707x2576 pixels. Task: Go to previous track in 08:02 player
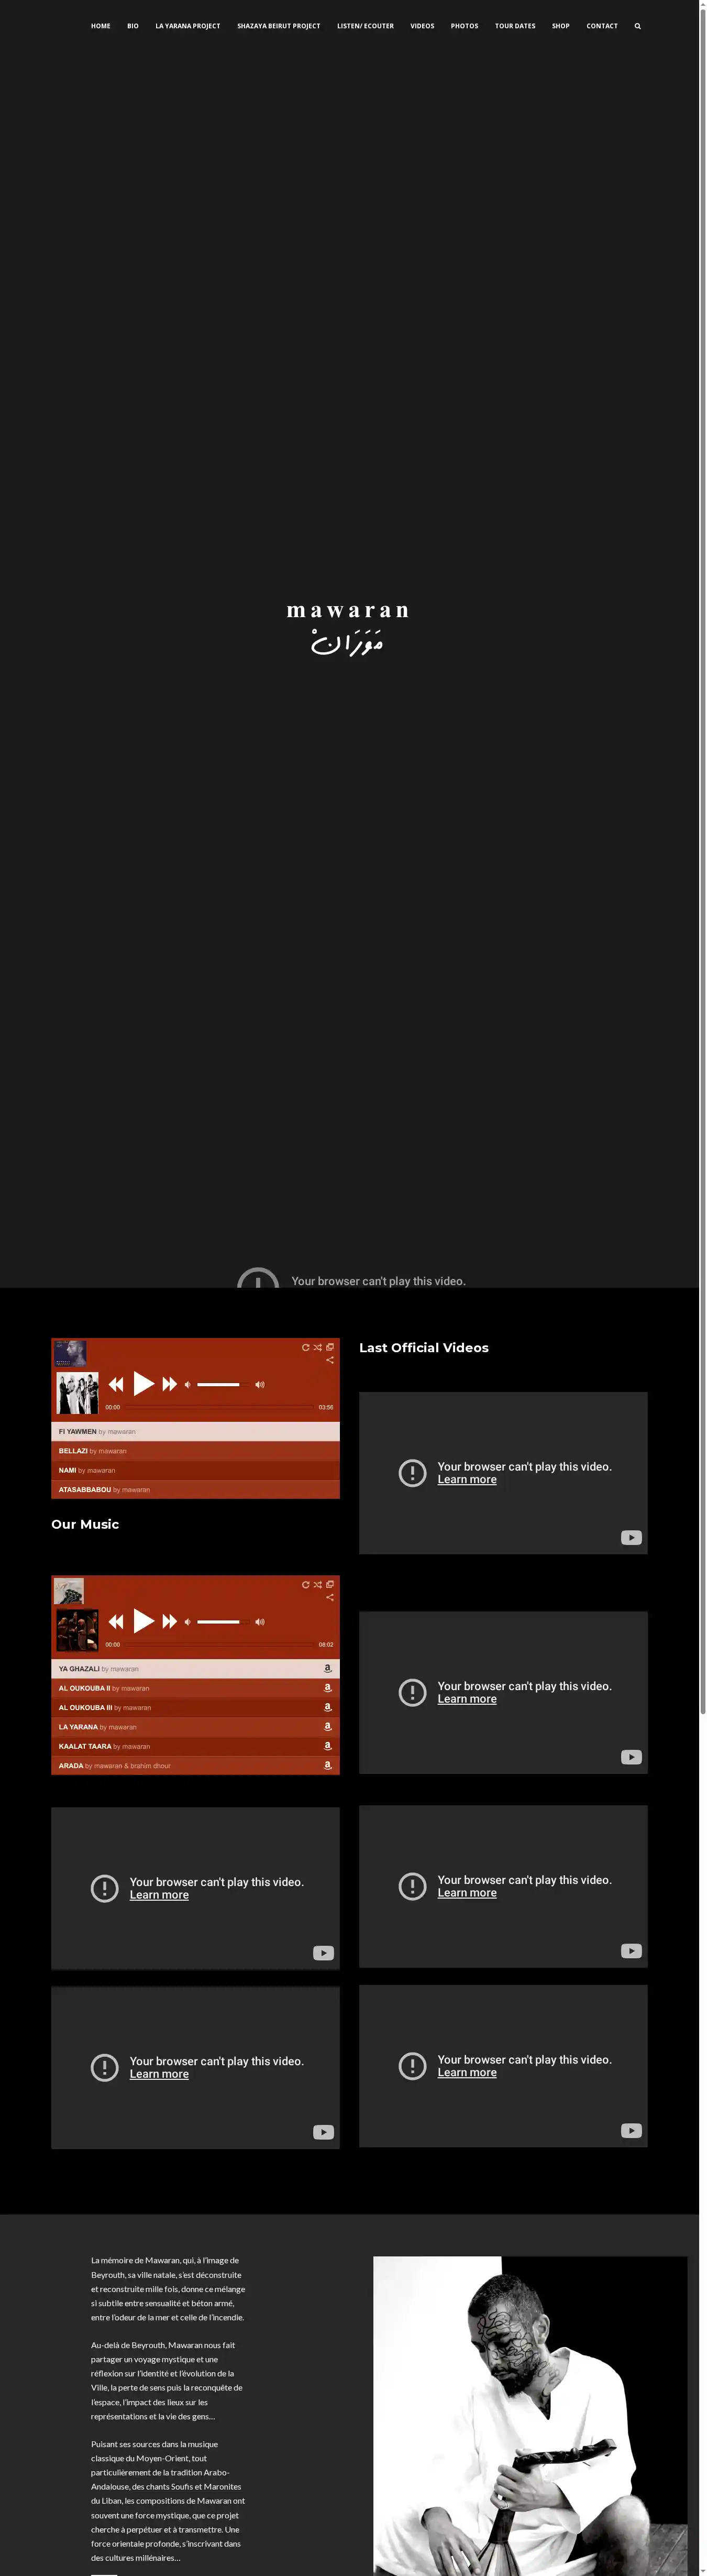pos(116,1621)
